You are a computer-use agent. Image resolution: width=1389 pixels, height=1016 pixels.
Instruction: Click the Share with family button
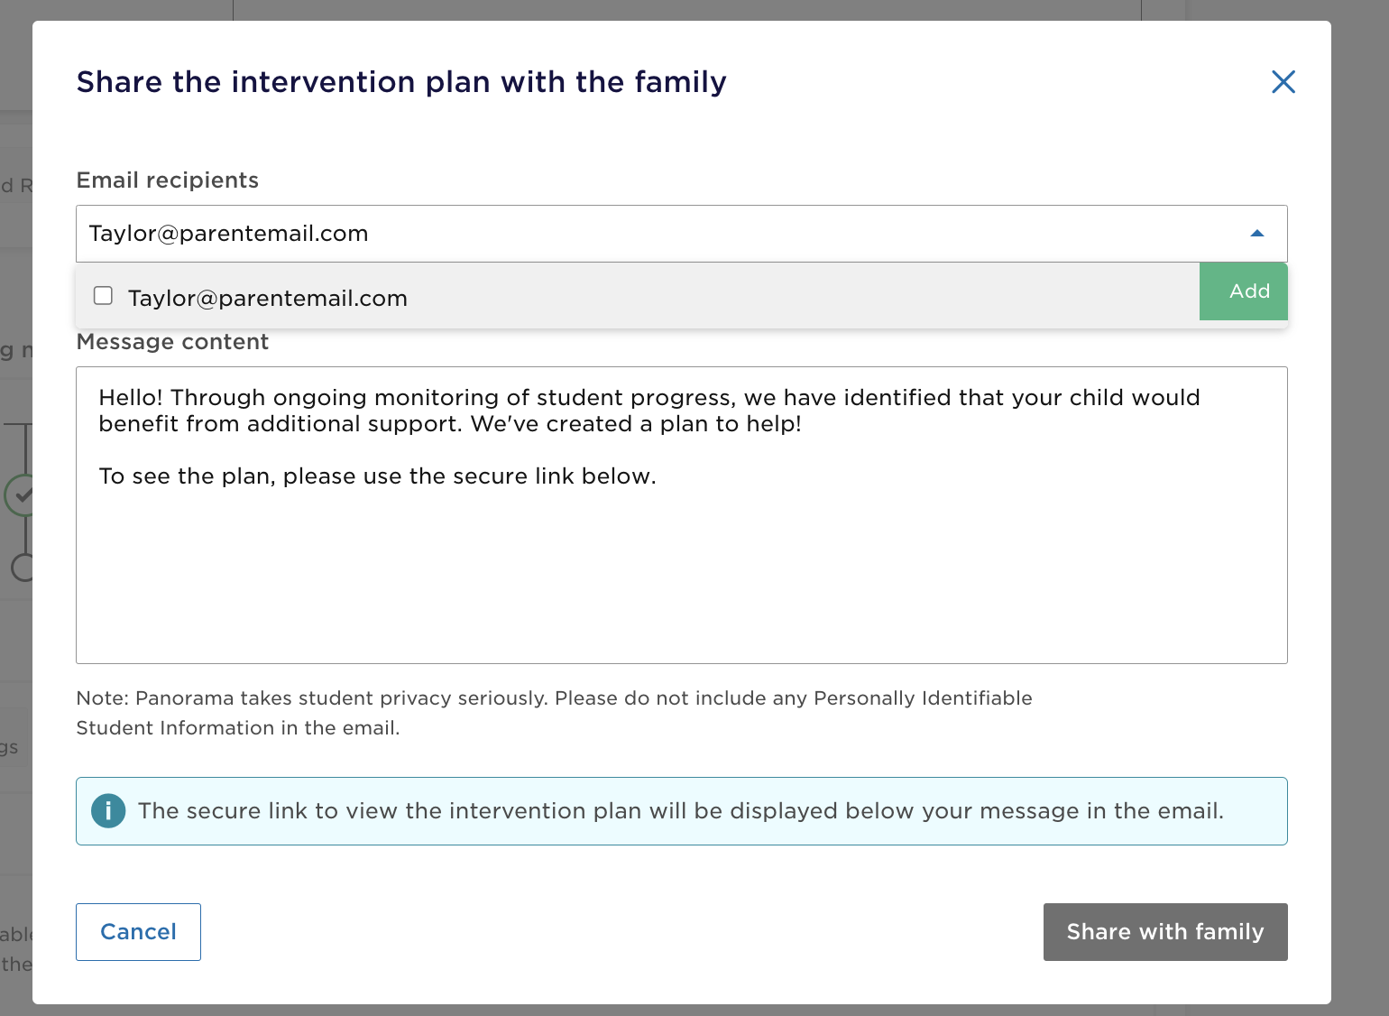(1164, 932)
